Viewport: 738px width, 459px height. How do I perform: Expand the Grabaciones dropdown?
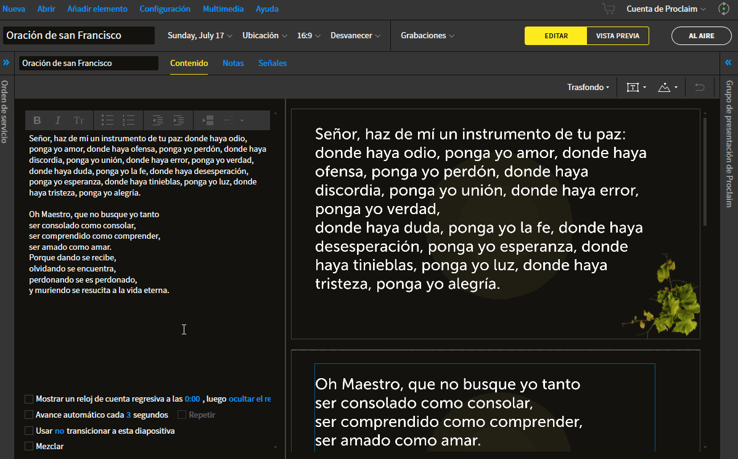click(427, 36)
